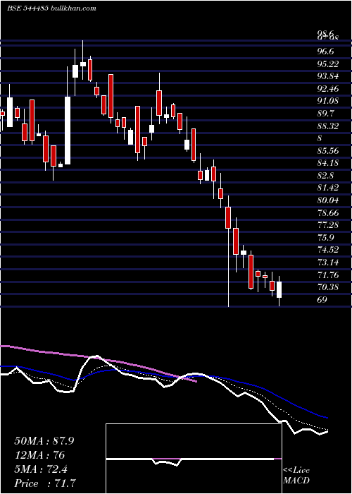Select the 92.46 price axis label
The width and height of the screenshot is (352, 494).
pos(328,89)
